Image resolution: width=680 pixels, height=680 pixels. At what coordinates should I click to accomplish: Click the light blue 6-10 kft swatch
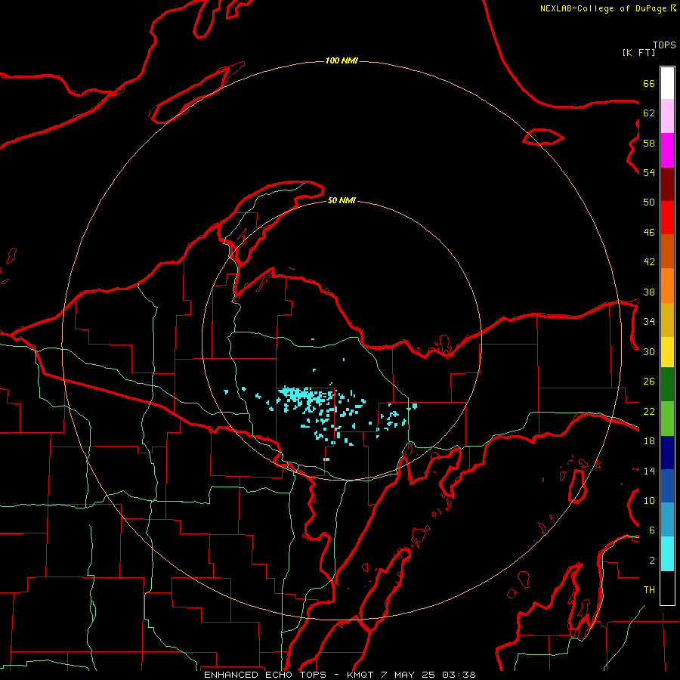click(x=667, y=520)
